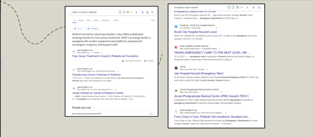Open the More search categories menu
Screen dimensions: 313x137
pyautogui.click(x=116, y=20)
